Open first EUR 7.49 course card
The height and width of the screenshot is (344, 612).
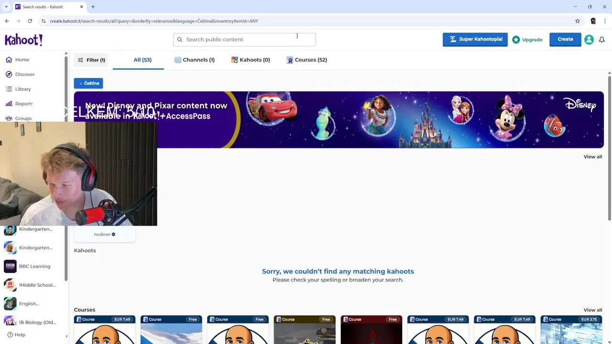coord(105,330)
